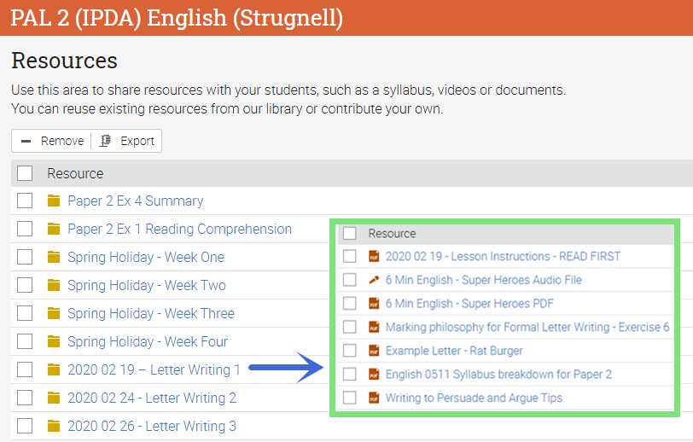Click the audio file icon beside Super Heroes Audio File
The image size is (693, 442).
click(x=373, y=280)
